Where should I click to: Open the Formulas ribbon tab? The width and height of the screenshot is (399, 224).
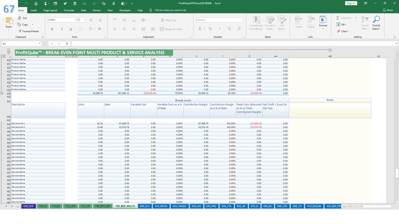[x=69, y=10]
